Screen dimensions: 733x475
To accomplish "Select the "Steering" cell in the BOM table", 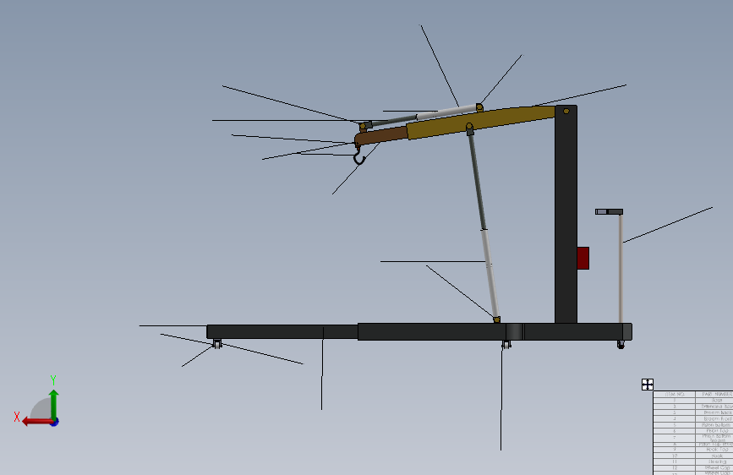I will [714, 462].
